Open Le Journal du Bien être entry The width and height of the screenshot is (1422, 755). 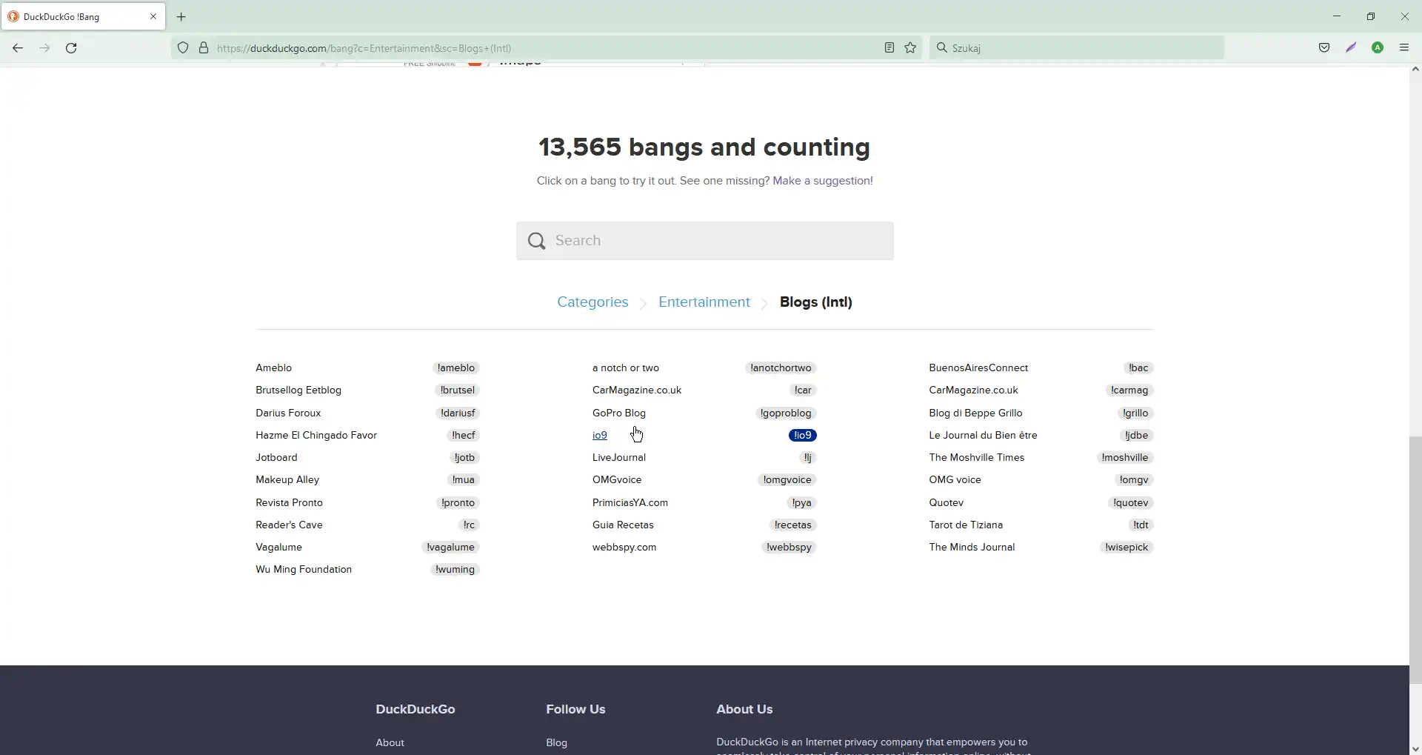click(x=983, y=436)
